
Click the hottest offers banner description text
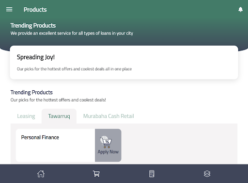click(74, 69)
